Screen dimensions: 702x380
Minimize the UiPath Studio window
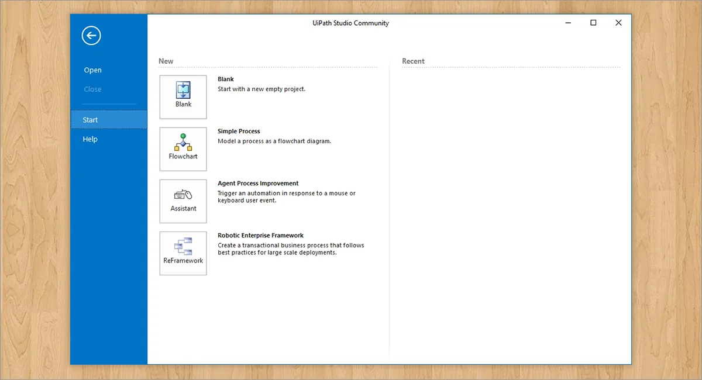pos(568,23)
